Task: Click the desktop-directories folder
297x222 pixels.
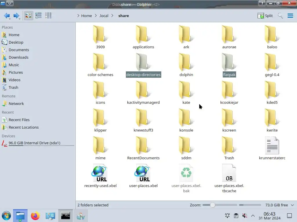Action: [x=143, y=65]
